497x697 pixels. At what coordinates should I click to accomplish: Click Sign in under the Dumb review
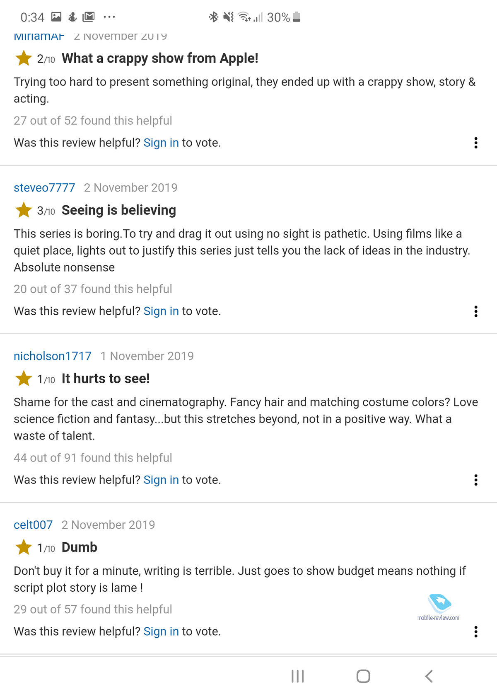[x=161, y=631]
